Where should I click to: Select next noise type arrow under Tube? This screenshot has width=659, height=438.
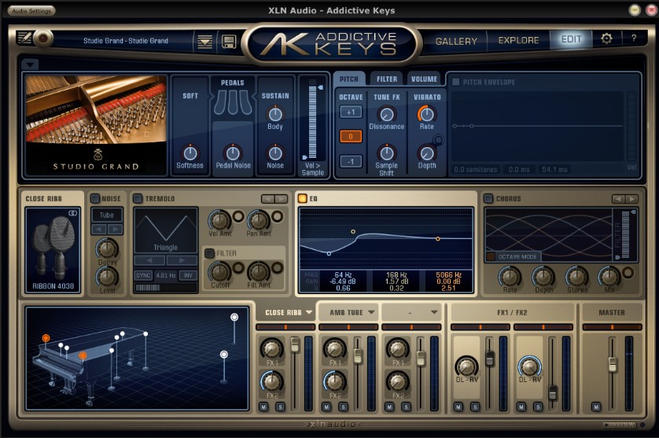[x=115, y=229]
